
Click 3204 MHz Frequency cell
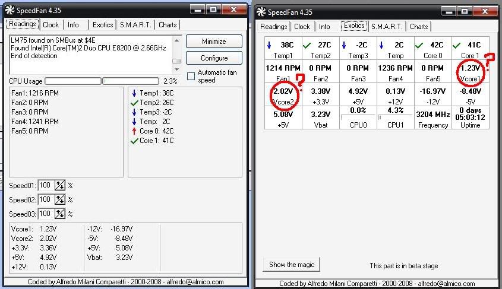[x=433, y=117]
